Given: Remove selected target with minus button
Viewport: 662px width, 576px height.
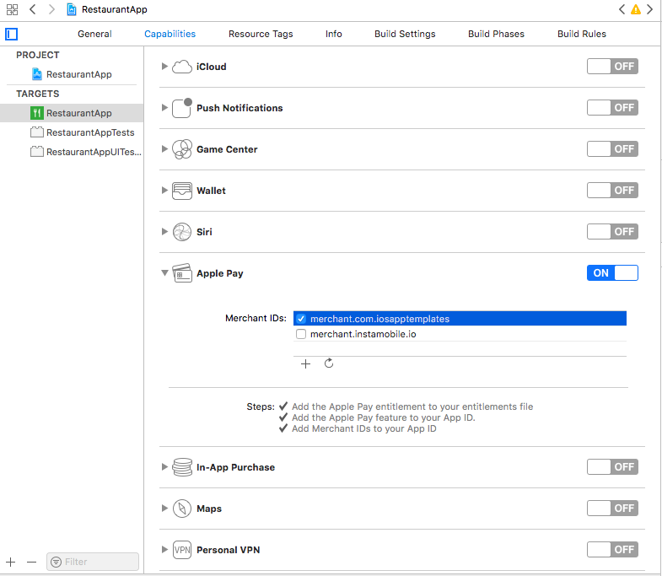Looking at the screenshot, I should point(32,562).
